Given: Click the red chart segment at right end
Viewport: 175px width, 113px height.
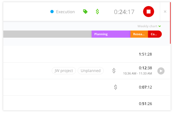Looking at the screenshot, I should (155, 34).
